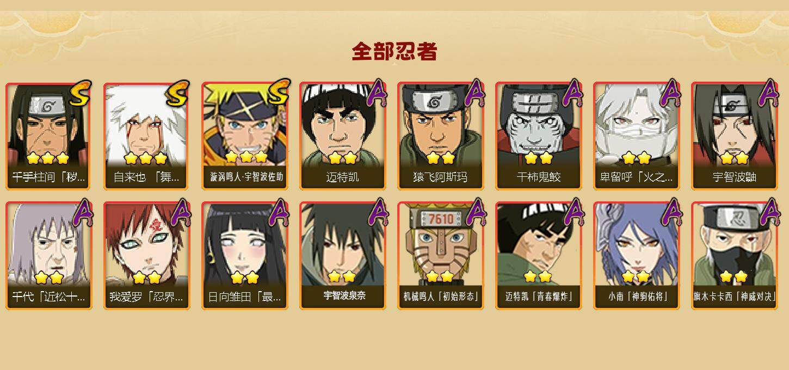Select the 日向雏田 ninja card
Viewport: 789px width, 370px height.
coord(245,256)
